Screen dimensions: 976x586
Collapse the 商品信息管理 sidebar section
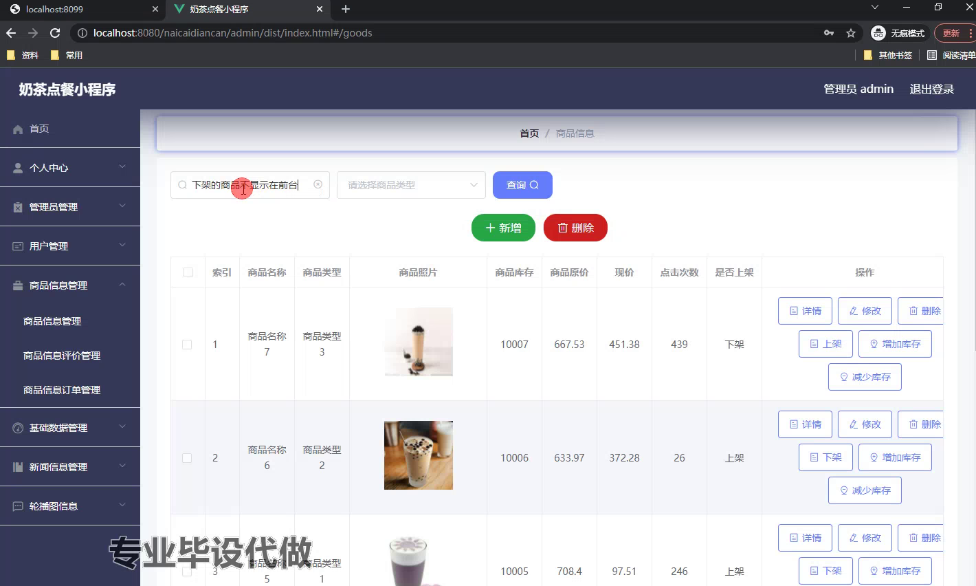pos(70,285)
